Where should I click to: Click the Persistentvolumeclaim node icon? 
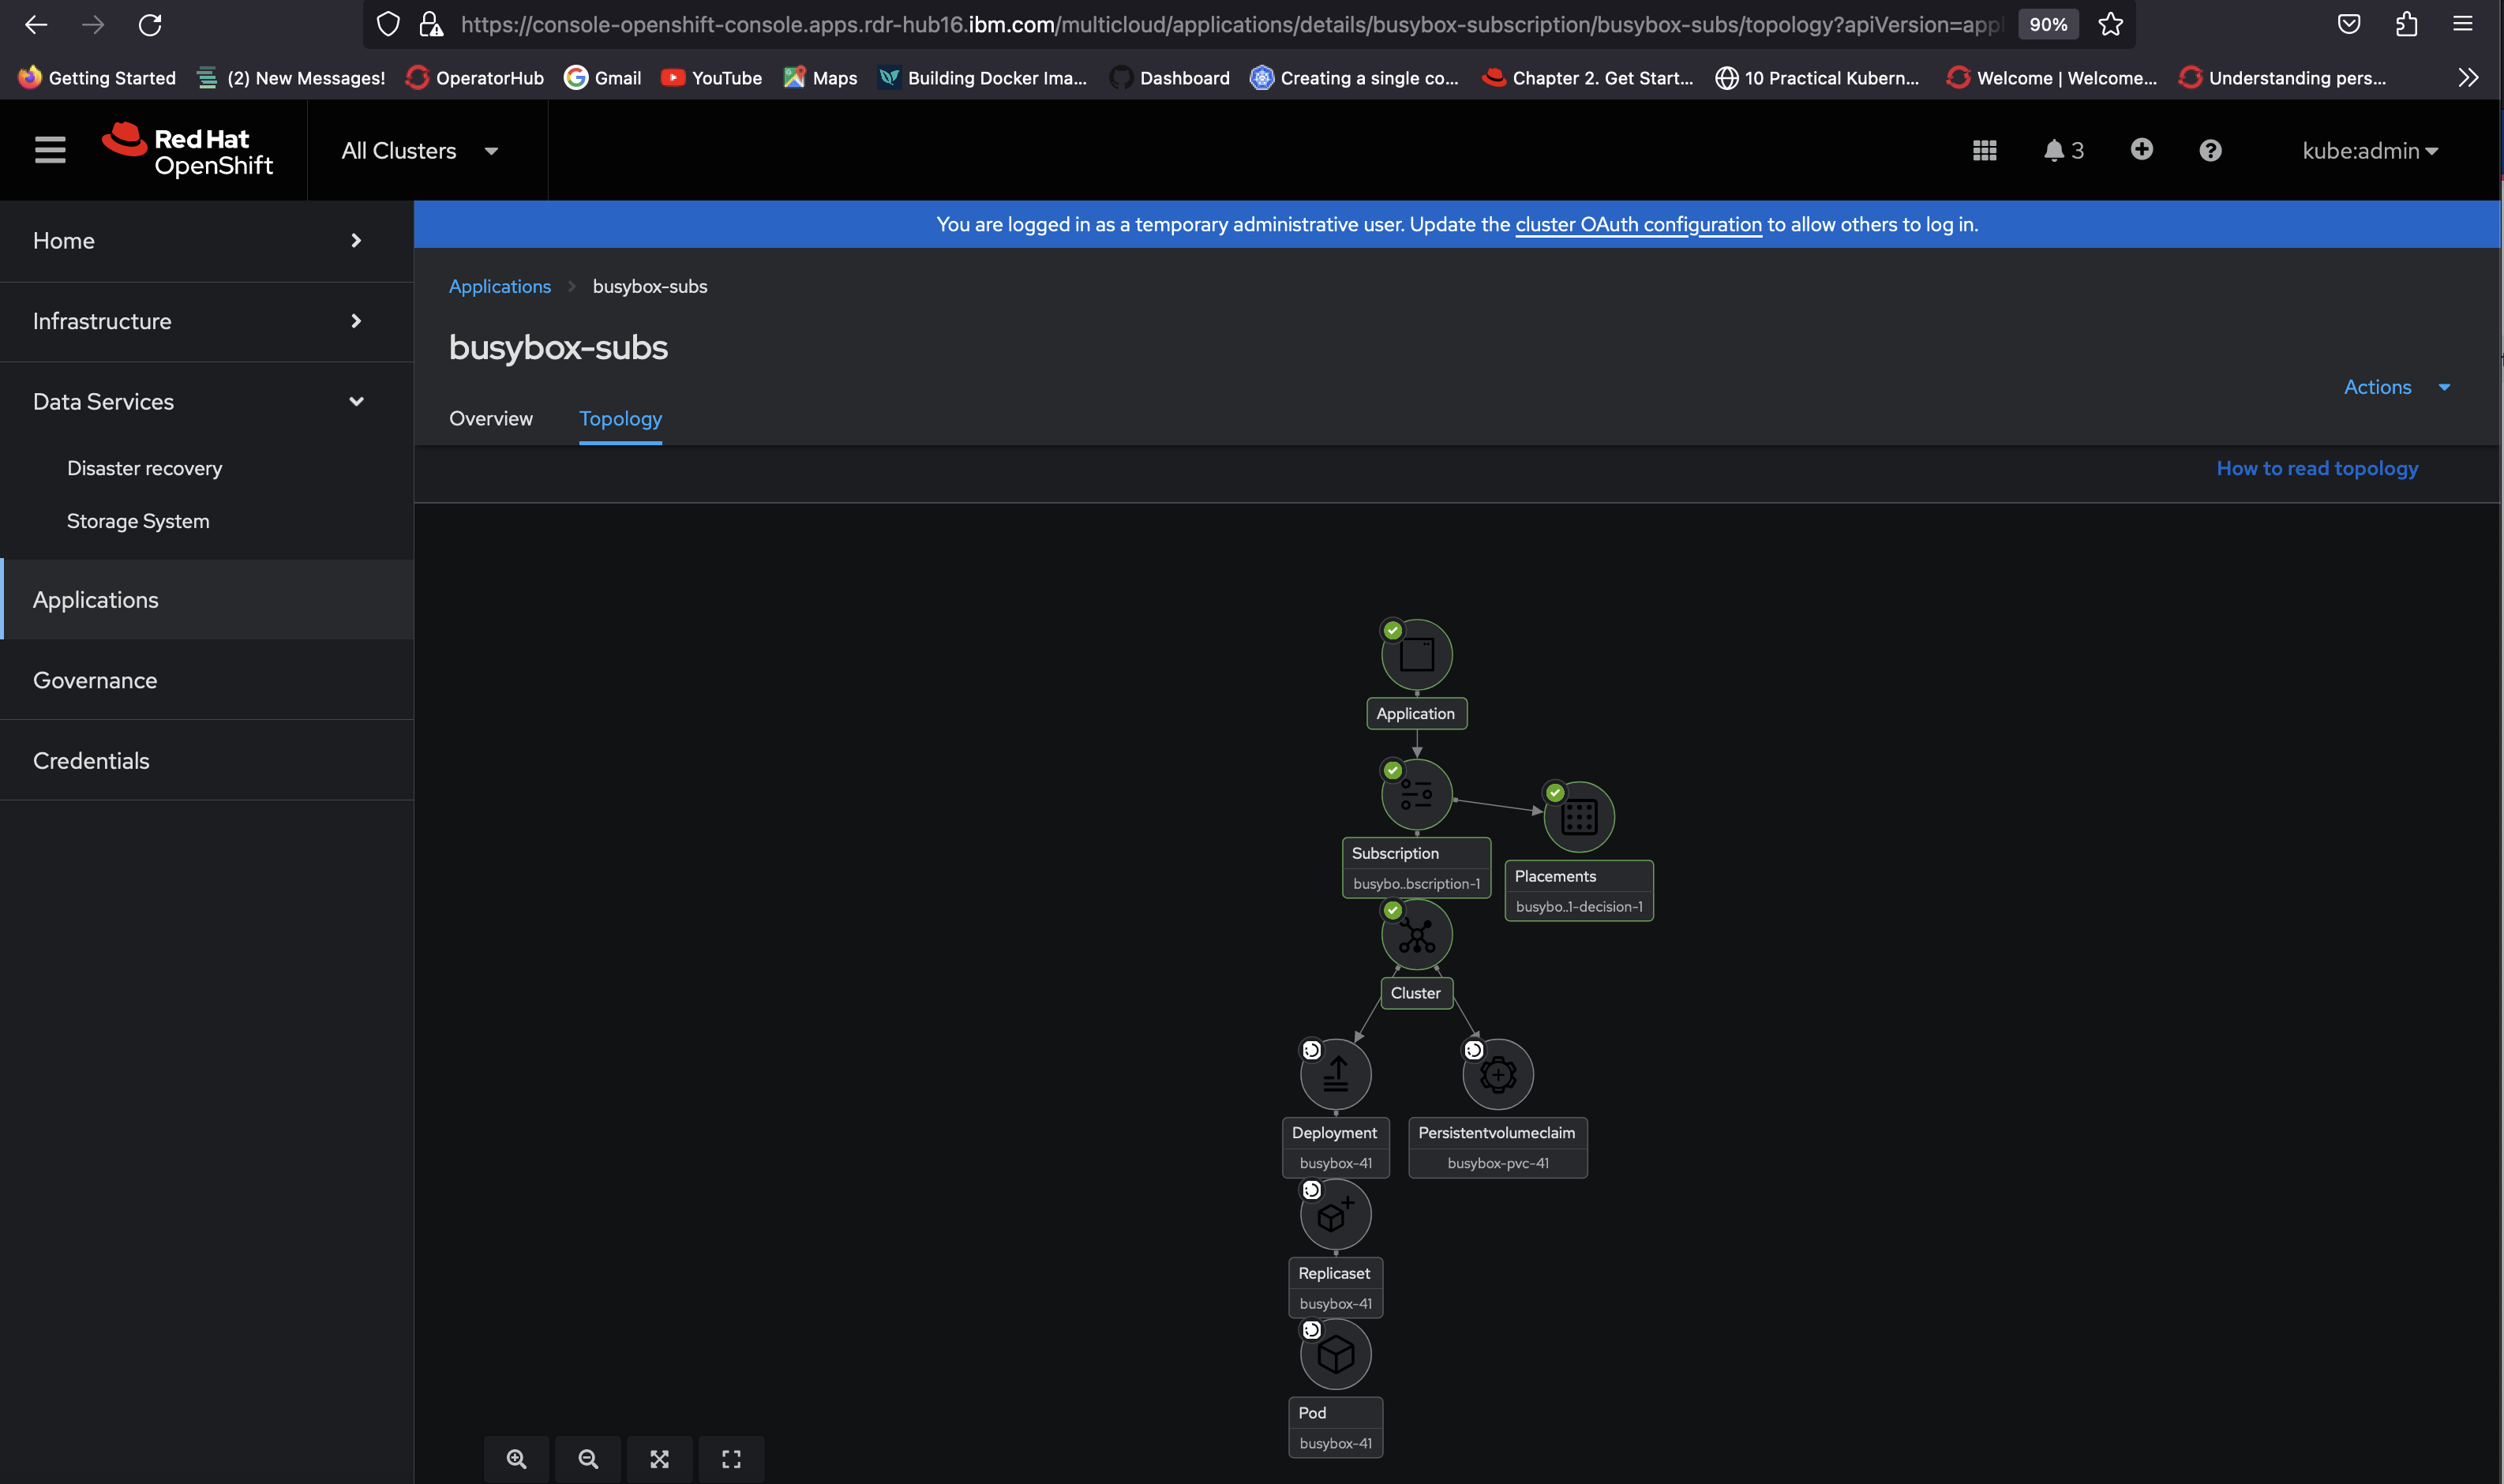point(1498,1075)
